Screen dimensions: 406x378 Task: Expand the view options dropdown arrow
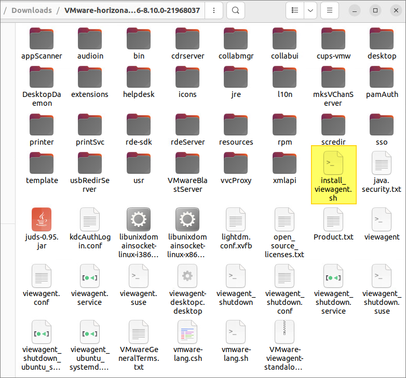coord(310,10)
